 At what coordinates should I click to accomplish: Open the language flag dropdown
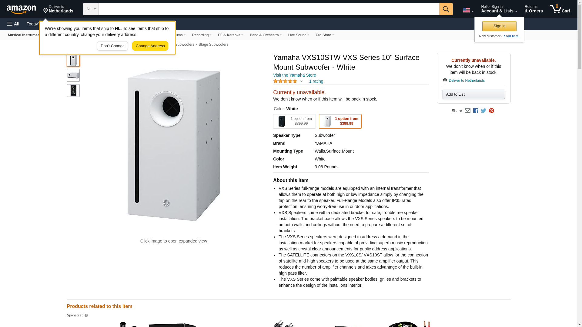click(468, 10)
